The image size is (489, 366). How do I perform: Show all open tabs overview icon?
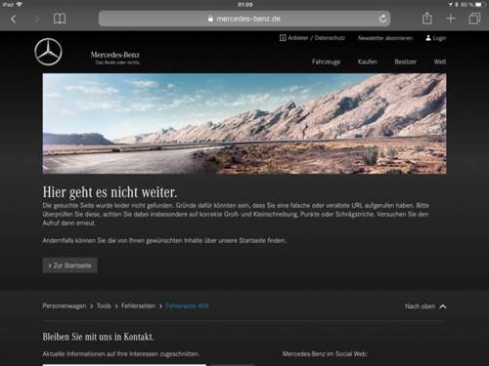474,19
